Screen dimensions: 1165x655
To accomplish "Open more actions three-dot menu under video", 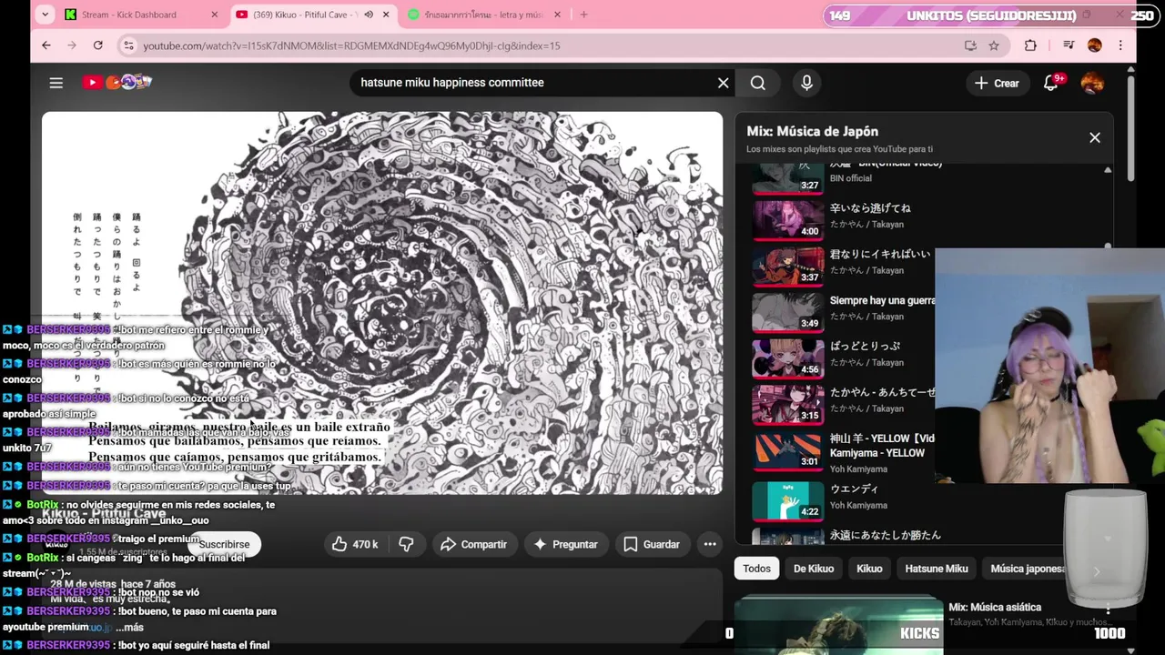I will coord(710,544).
